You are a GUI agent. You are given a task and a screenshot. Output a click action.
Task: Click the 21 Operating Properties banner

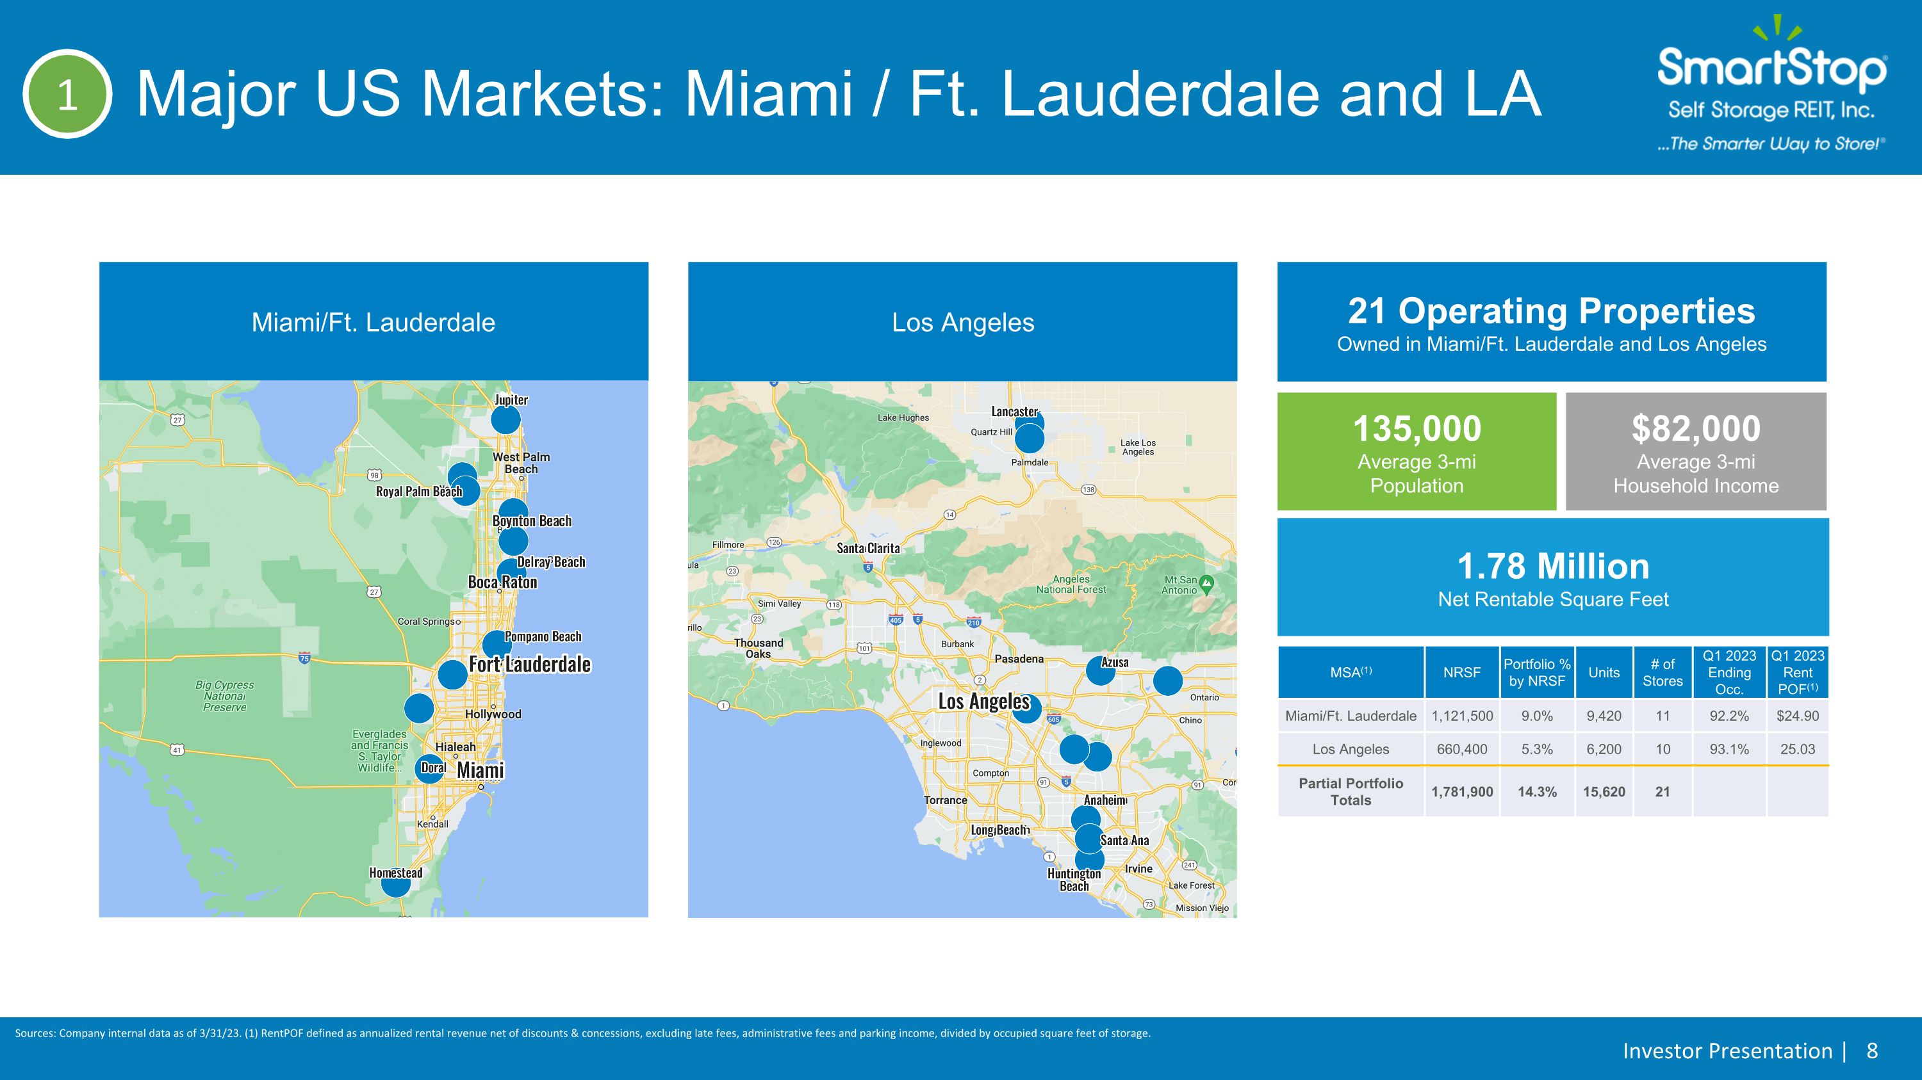tap(1552, 321)
